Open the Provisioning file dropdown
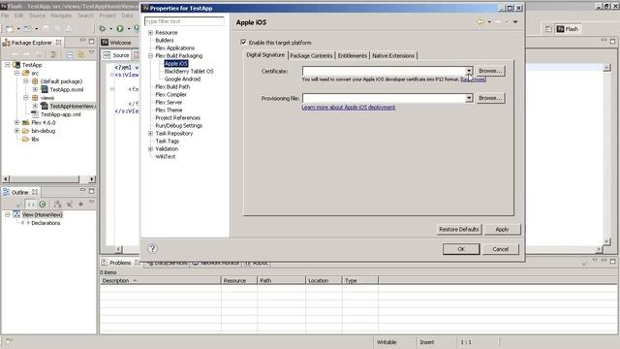Image resolution: width=620 pixels, height=349 pixels. [x=469, y=98]
